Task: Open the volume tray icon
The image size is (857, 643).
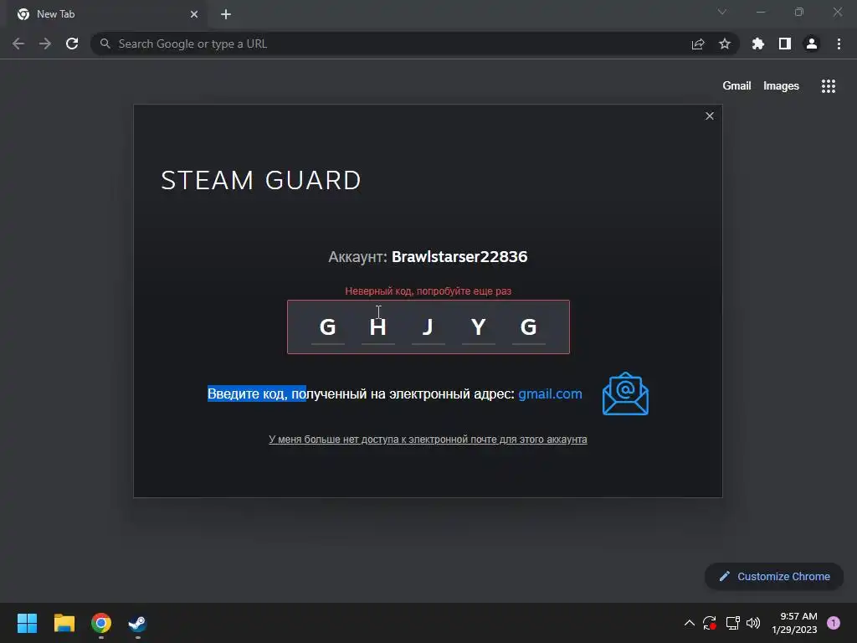Action: click(753, 623)
